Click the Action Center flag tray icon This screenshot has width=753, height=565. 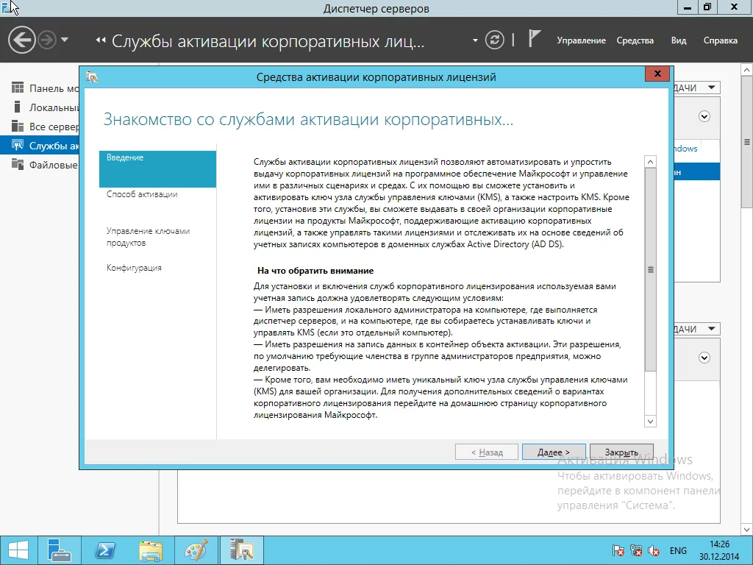pyautogui.click(x=618, y=550)
